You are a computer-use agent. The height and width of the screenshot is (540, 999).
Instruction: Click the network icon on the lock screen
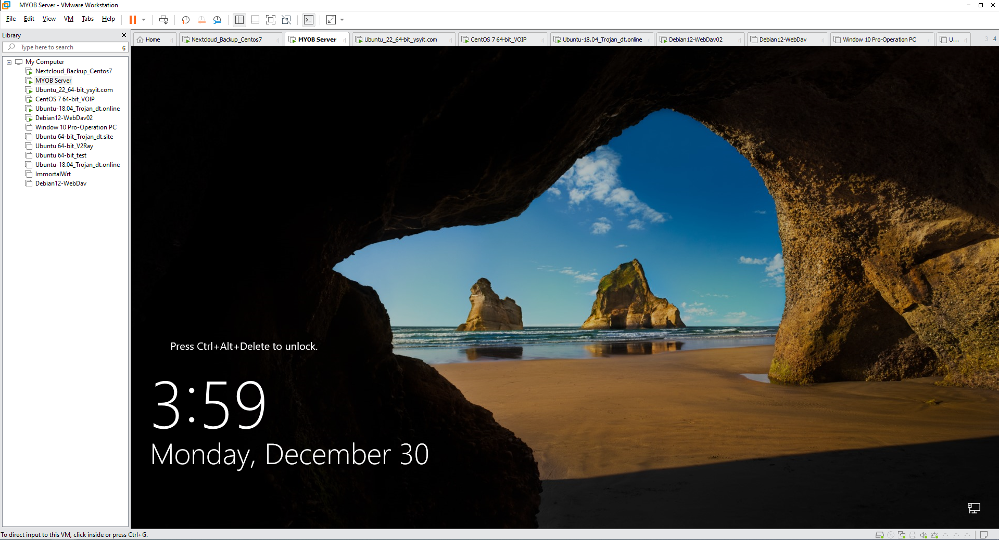tap(973, 508)
